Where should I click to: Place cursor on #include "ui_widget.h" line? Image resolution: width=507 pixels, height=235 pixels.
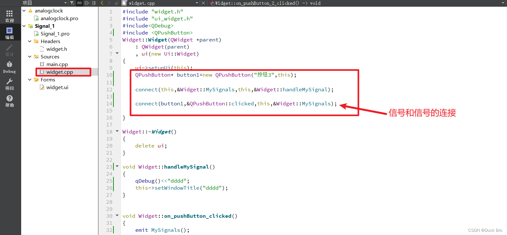pyautogui.click(x=158, y=19)
